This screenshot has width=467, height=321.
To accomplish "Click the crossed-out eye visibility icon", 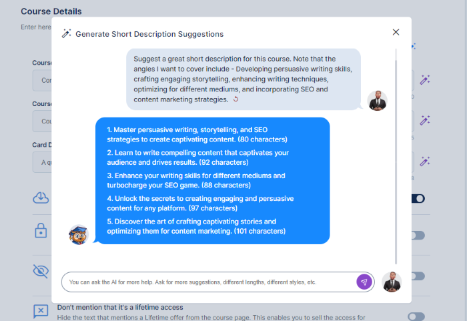I will (x=41, y=271).
